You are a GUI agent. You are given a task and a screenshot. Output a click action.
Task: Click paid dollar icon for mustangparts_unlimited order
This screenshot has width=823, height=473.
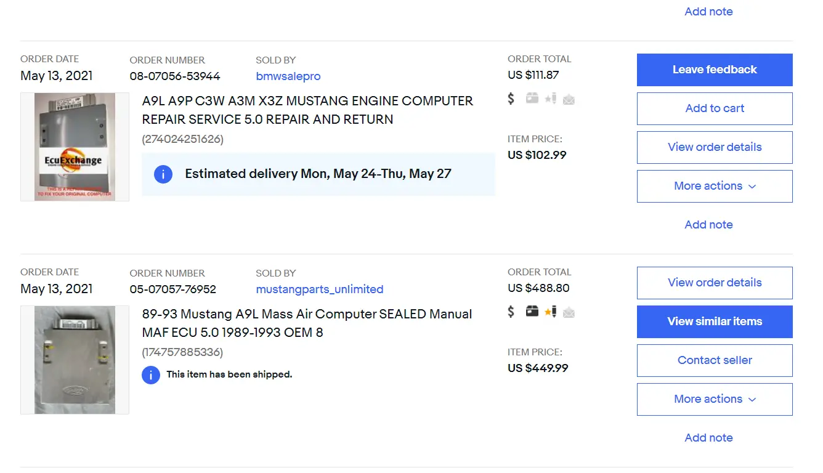click(x=511, y=312)
